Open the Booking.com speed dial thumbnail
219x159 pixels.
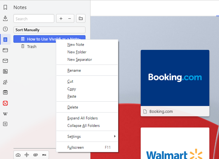click(x=175, y=78)
